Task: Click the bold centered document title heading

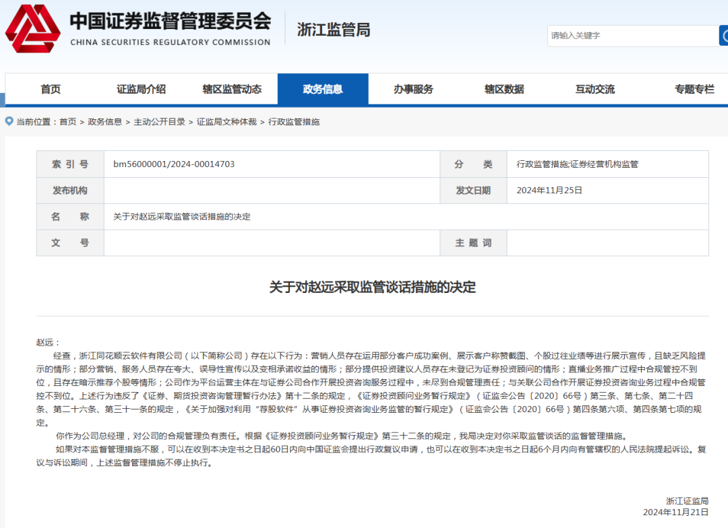Action: point(372,288)
